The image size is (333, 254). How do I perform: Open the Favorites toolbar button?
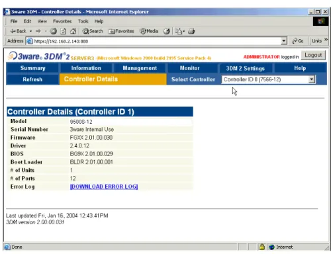[x=121, y=31]
